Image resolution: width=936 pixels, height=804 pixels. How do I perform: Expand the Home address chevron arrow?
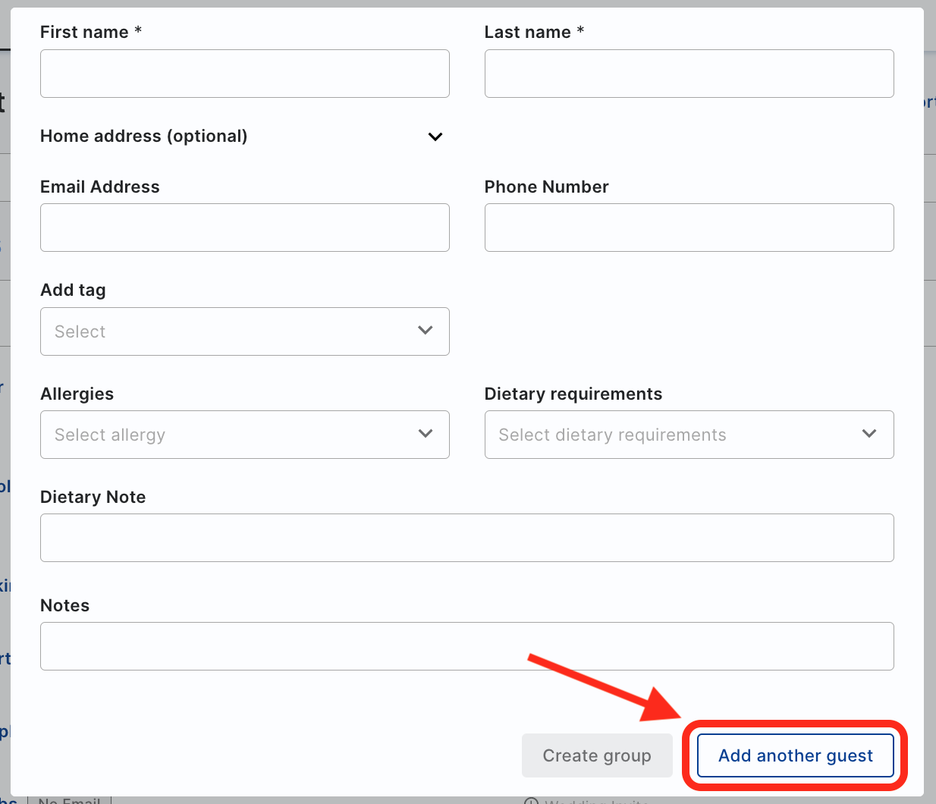tap(435, 137)
